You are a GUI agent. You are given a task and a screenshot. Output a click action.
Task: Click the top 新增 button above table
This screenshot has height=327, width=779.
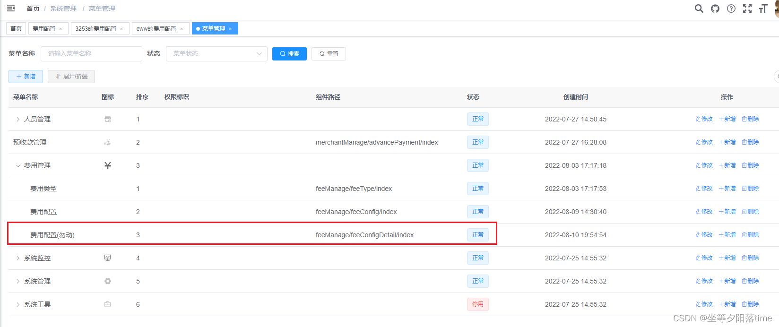pyautogui.click(x=26, y=77)
